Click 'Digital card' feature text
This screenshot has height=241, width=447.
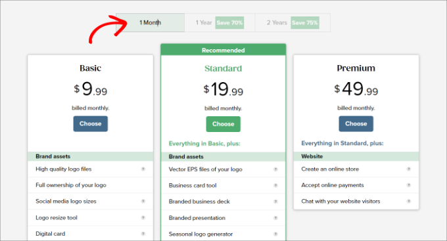click(51, 234)
